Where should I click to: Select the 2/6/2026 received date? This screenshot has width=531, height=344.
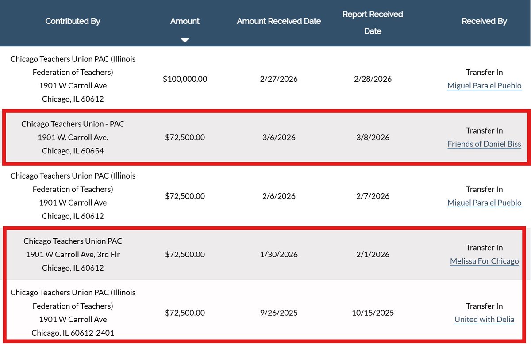(279, 196)
